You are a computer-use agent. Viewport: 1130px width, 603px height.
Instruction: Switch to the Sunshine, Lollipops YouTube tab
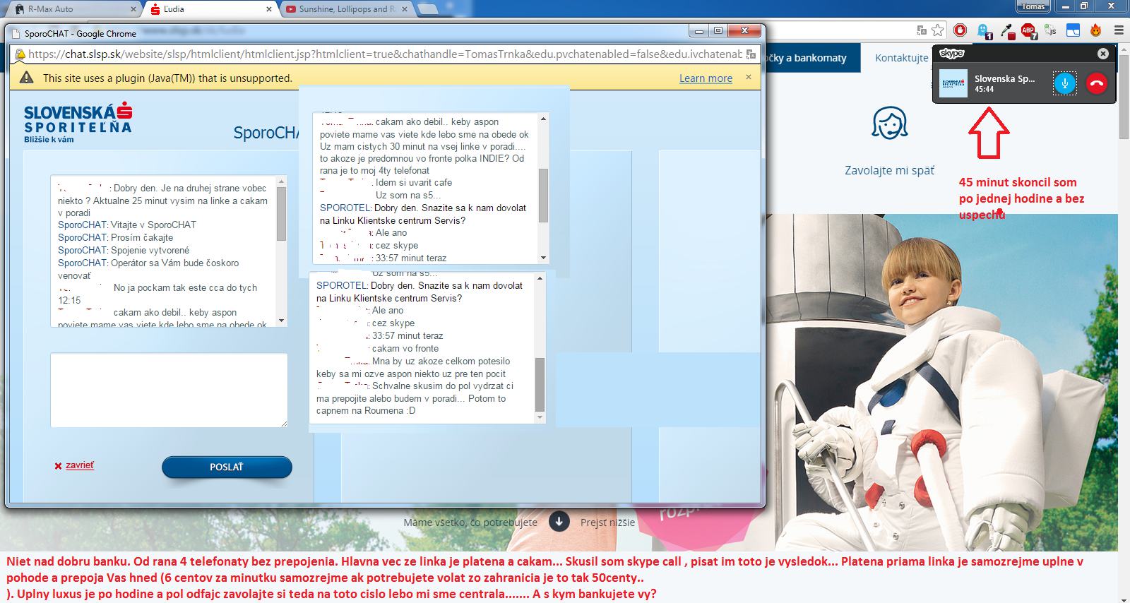tap(346, 9)
